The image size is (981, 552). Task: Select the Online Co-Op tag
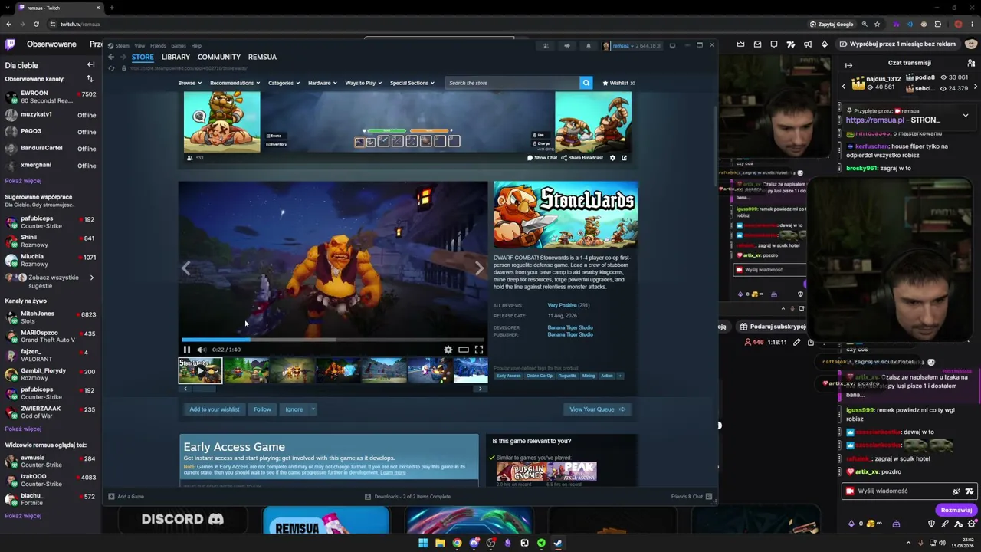tap(540, 376)
